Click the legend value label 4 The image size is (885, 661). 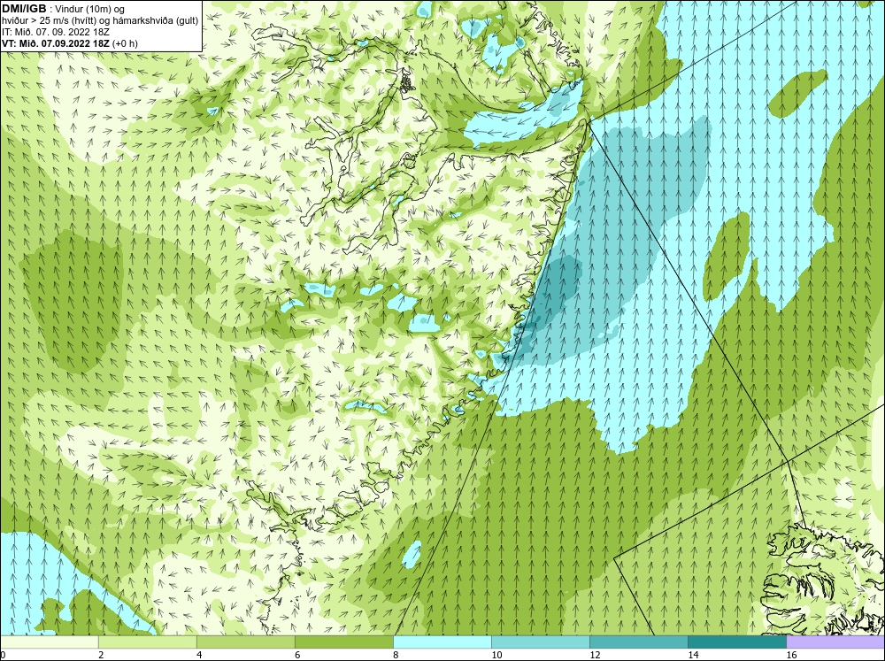199,655
